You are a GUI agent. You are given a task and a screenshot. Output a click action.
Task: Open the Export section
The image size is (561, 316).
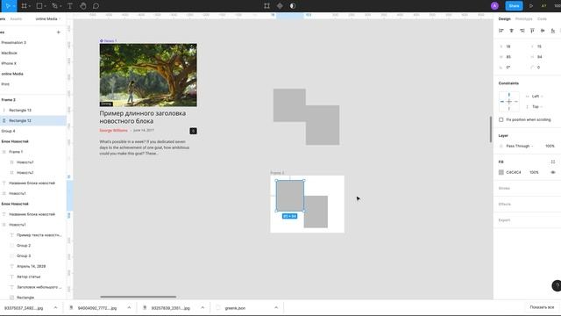point(504,220)
